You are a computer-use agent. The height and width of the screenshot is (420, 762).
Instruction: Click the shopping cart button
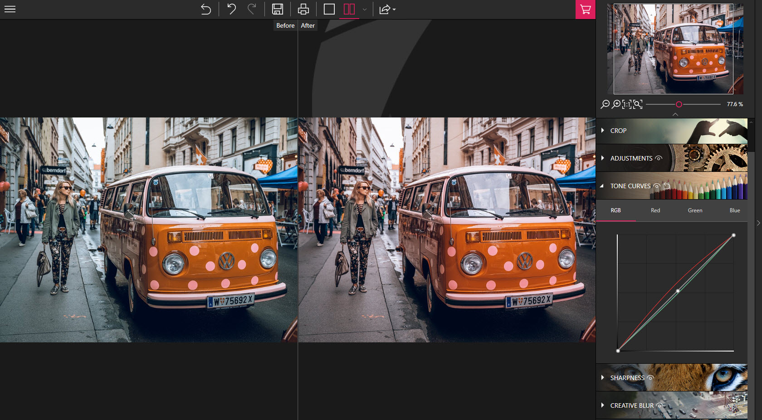coord(586,9)
